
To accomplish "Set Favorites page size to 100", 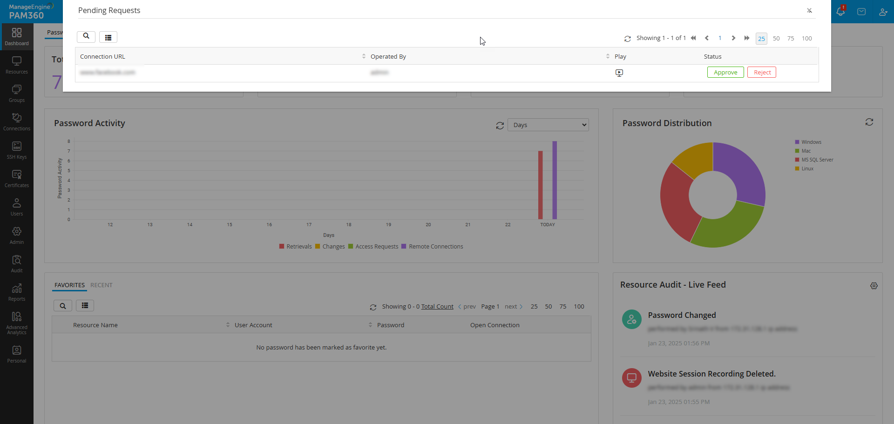I will [x=579, y=306].
